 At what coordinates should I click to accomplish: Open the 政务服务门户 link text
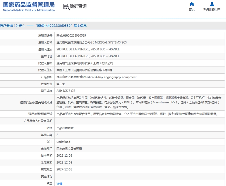tap(212, 9)
